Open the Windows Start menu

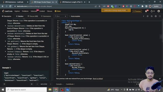click(x=3, y=90)
